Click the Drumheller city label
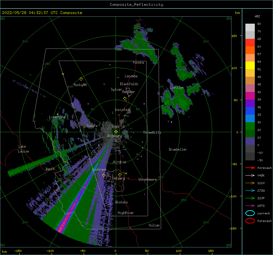Image resolution: width=273 pixels, height=255 pixels. coord(178,149)
